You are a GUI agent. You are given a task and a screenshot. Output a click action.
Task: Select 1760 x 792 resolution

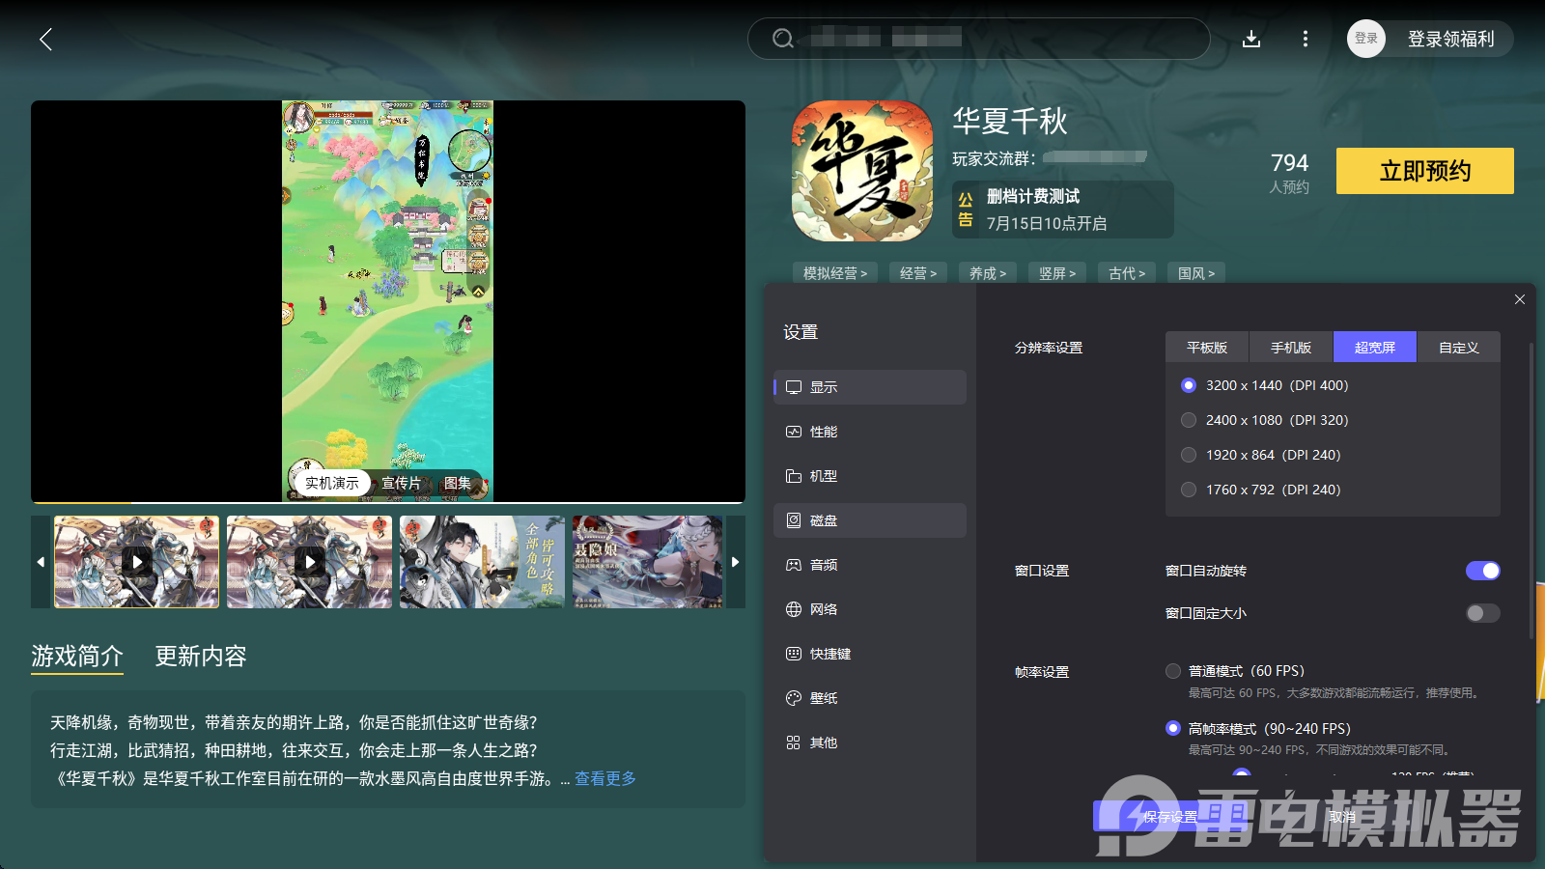1189,490
